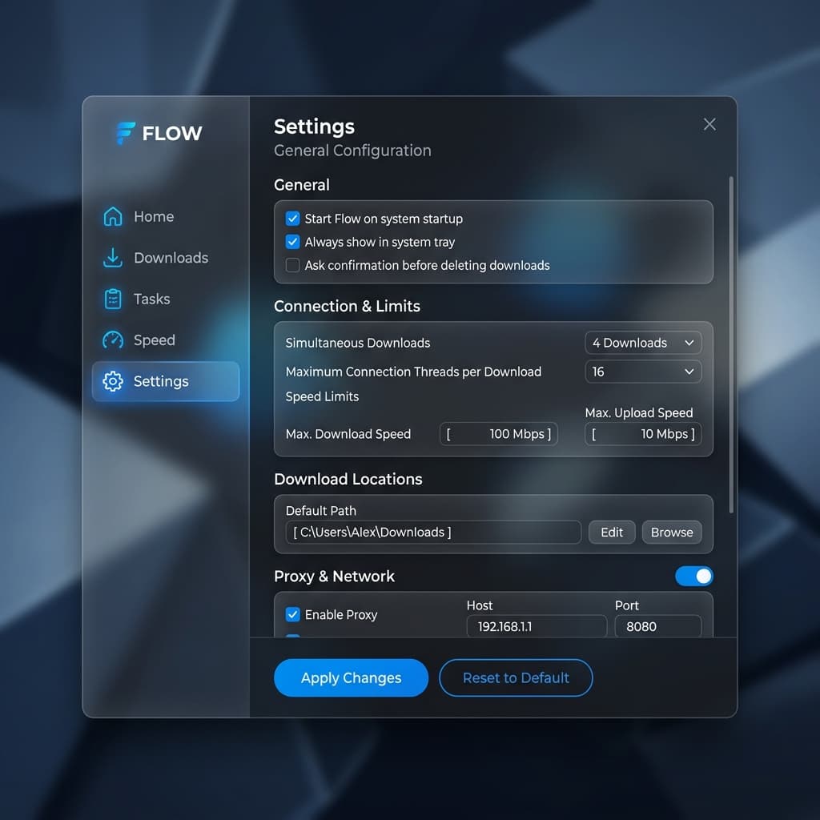
Task: Close the Settings panel with X
Action: click(709, 124)
